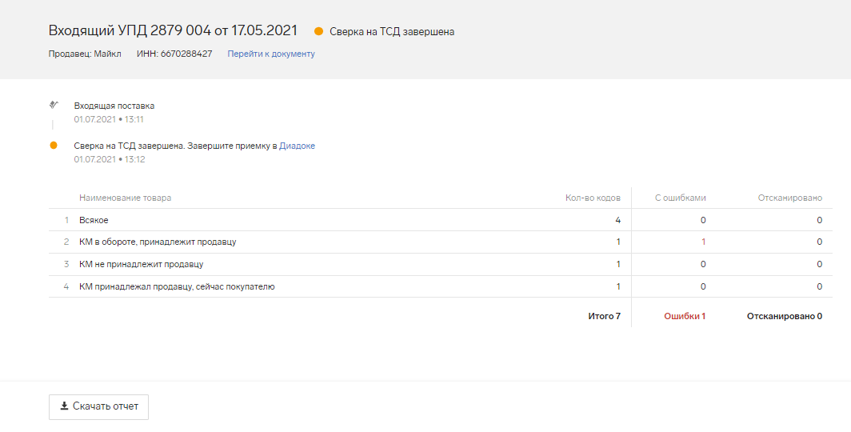
Task: Click the download icon on report button
Action: point(65,406)
